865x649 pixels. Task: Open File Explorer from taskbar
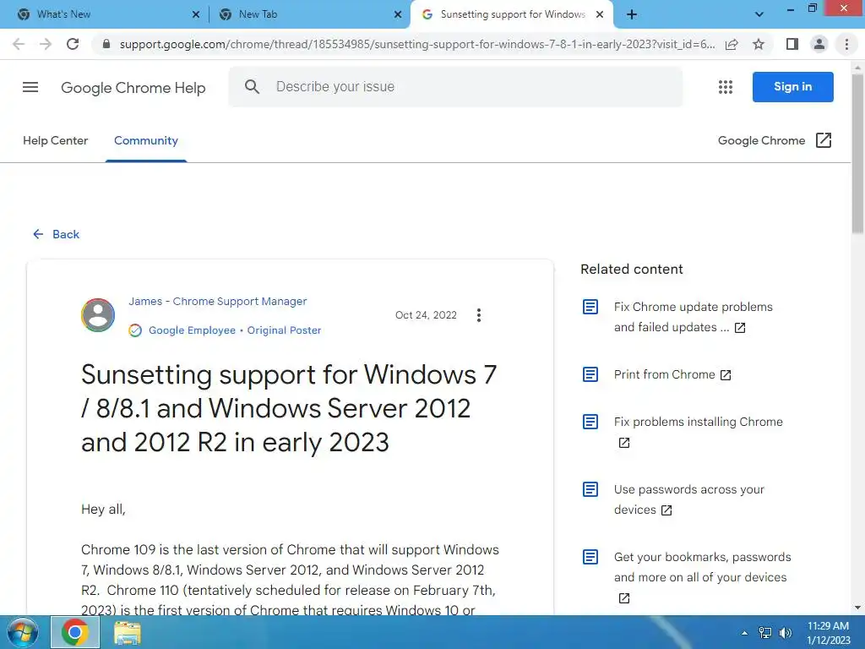pyautogui.click(x=128, y=633)
